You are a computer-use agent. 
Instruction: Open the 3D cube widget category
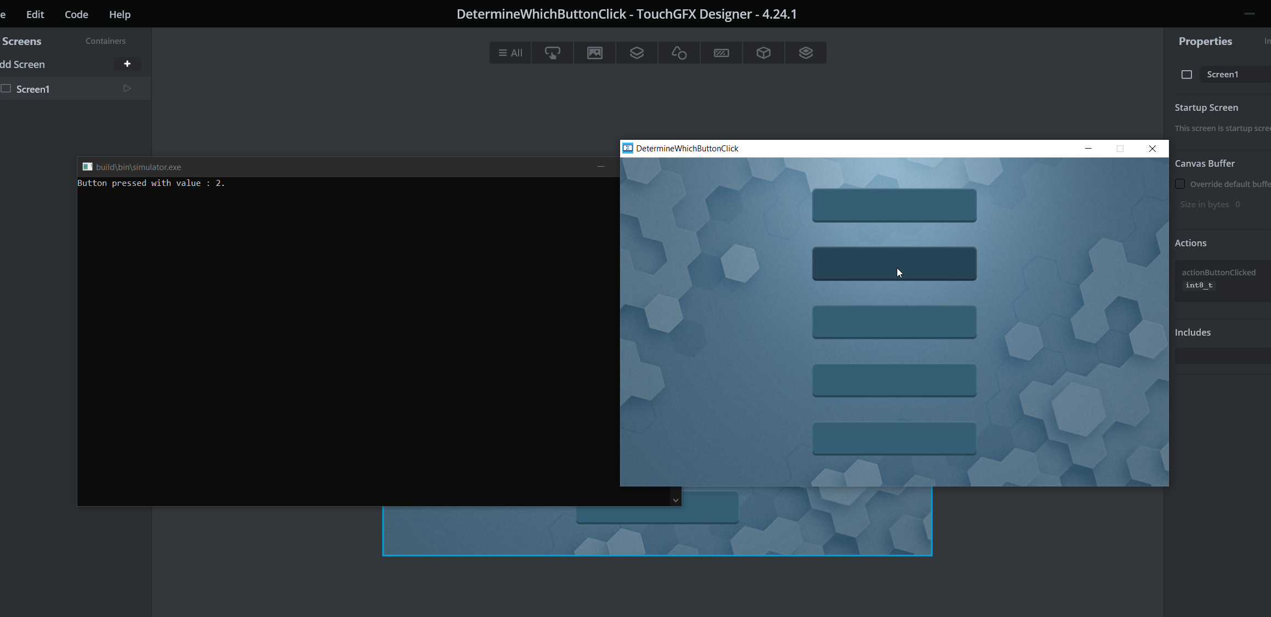point(763,53)
